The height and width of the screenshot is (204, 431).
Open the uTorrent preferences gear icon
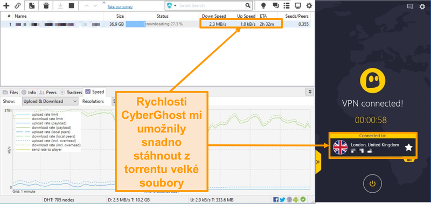tap(309, 5)
